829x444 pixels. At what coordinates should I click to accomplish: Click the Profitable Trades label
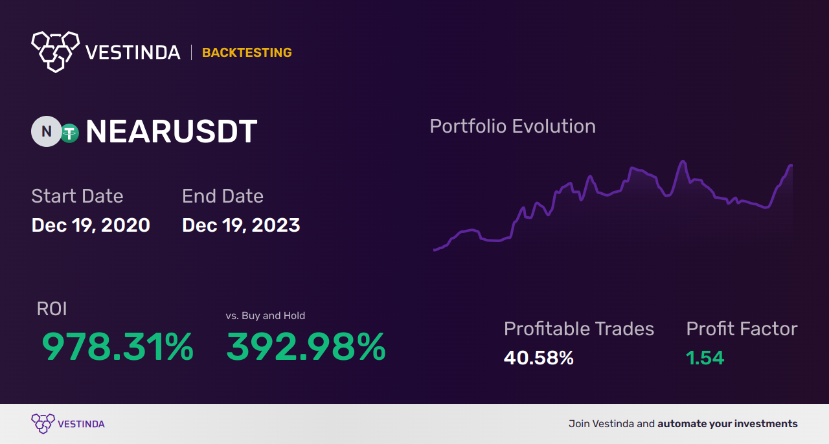click(x=579, y=329)
